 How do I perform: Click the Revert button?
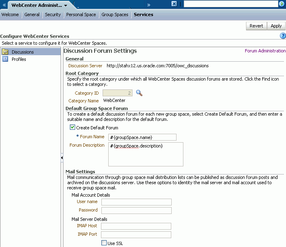tap(256, 26)
